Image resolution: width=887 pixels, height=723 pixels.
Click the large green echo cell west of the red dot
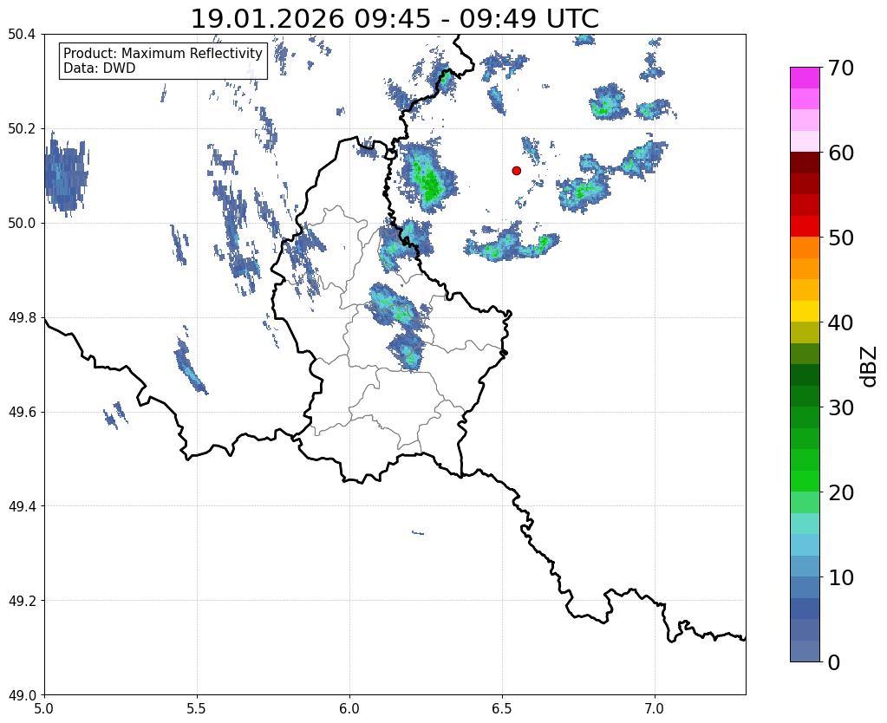click(x=427, y=177)
